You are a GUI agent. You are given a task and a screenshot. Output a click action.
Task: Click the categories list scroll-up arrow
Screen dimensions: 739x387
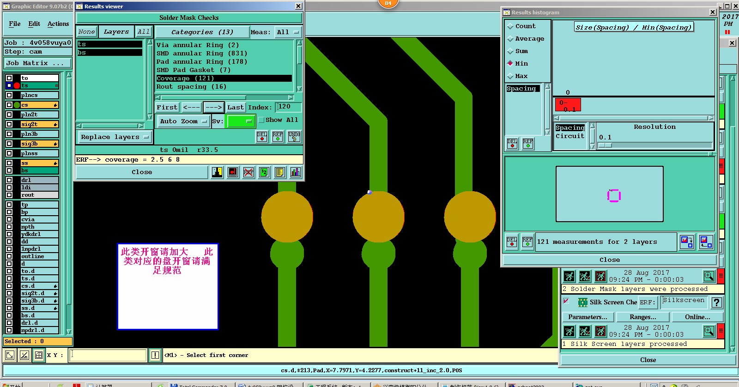click(299, 43)
